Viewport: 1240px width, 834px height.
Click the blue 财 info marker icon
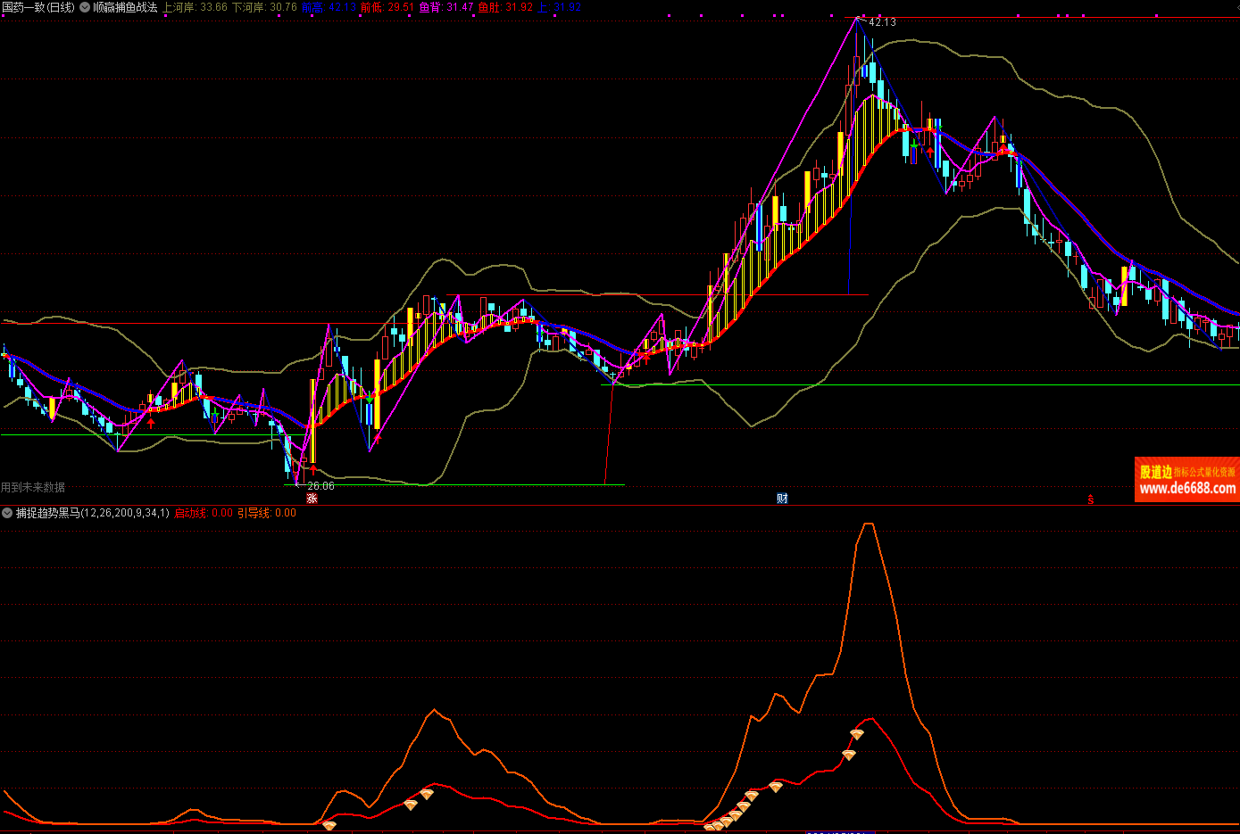pos(782,499)
